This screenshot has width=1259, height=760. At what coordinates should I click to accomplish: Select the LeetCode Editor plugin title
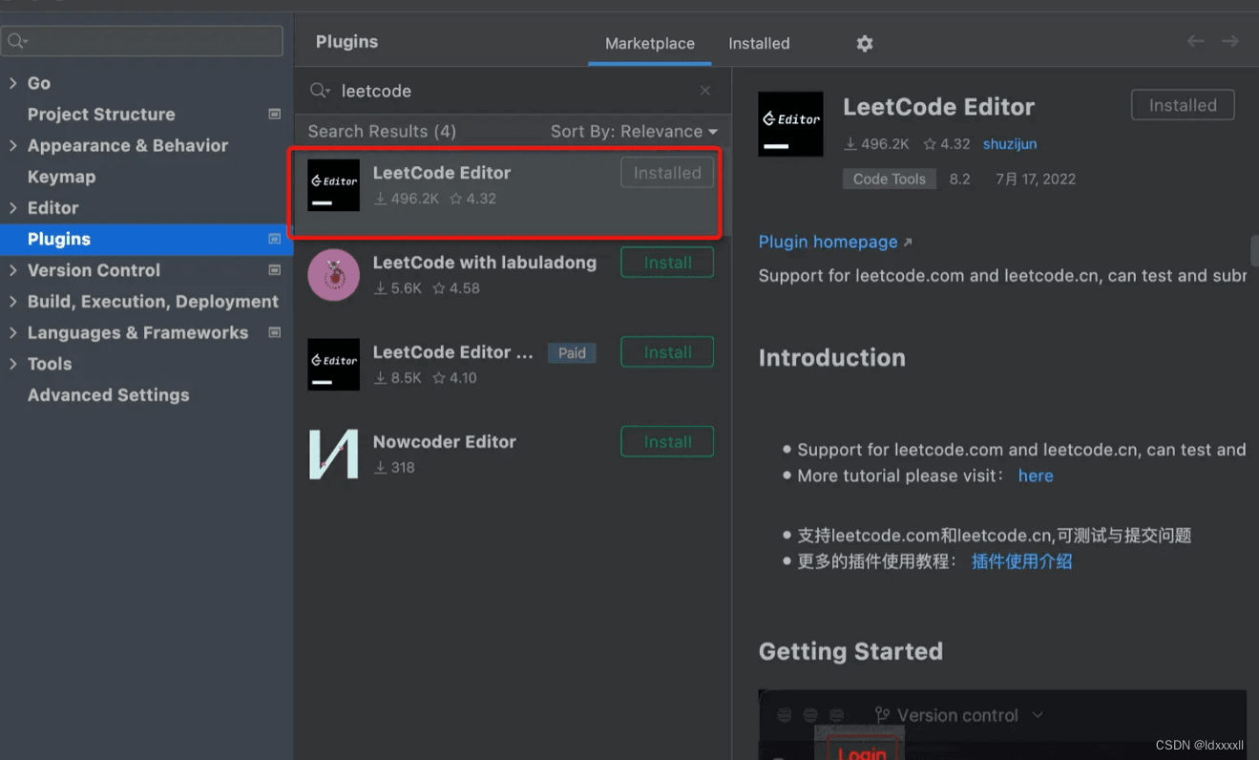tap(441, 173)
